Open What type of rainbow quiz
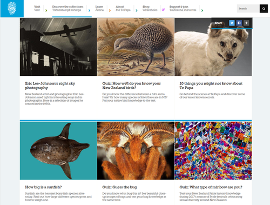270x205 pixels. [211, 187]
